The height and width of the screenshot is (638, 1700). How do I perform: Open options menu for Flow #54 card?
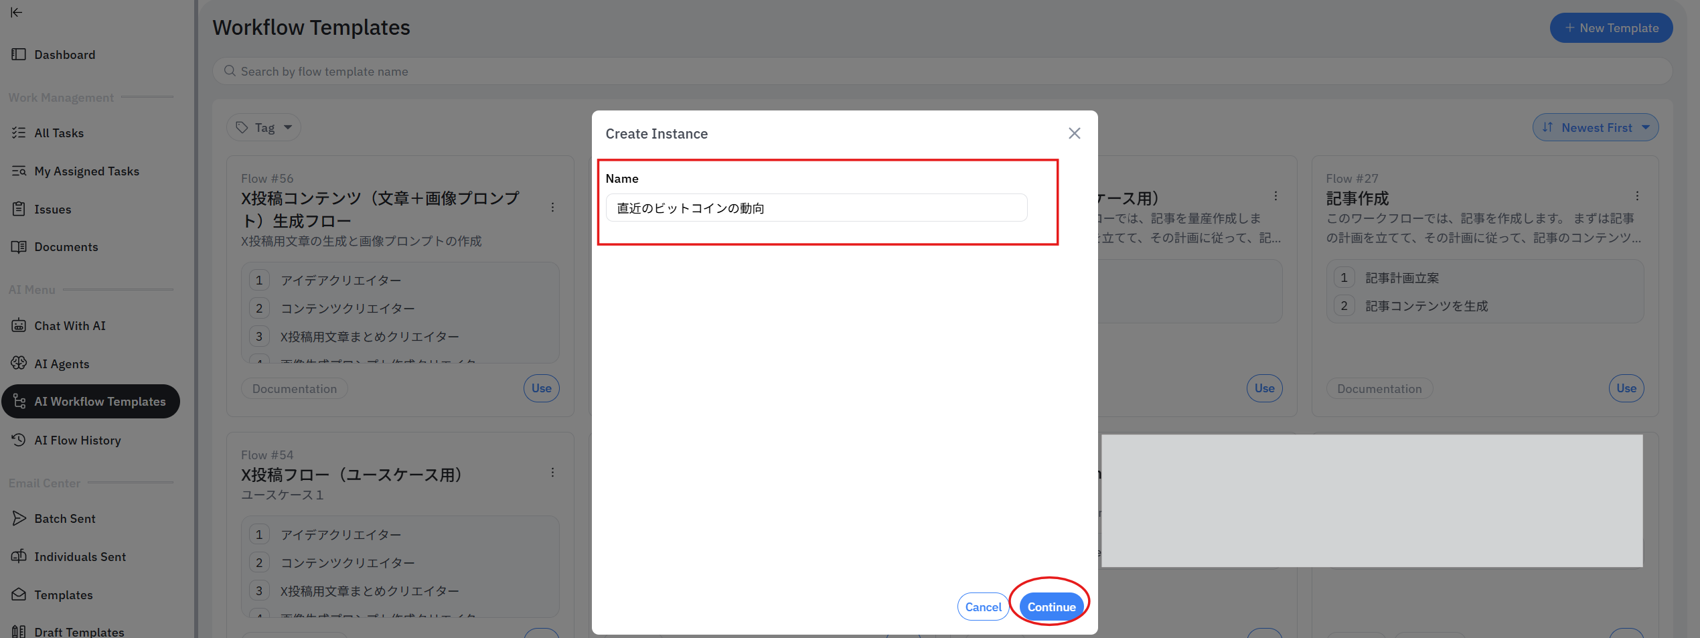(x=552, y=473)
